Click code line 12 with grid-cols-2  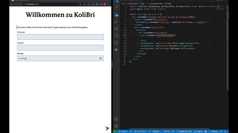point(158,35)
